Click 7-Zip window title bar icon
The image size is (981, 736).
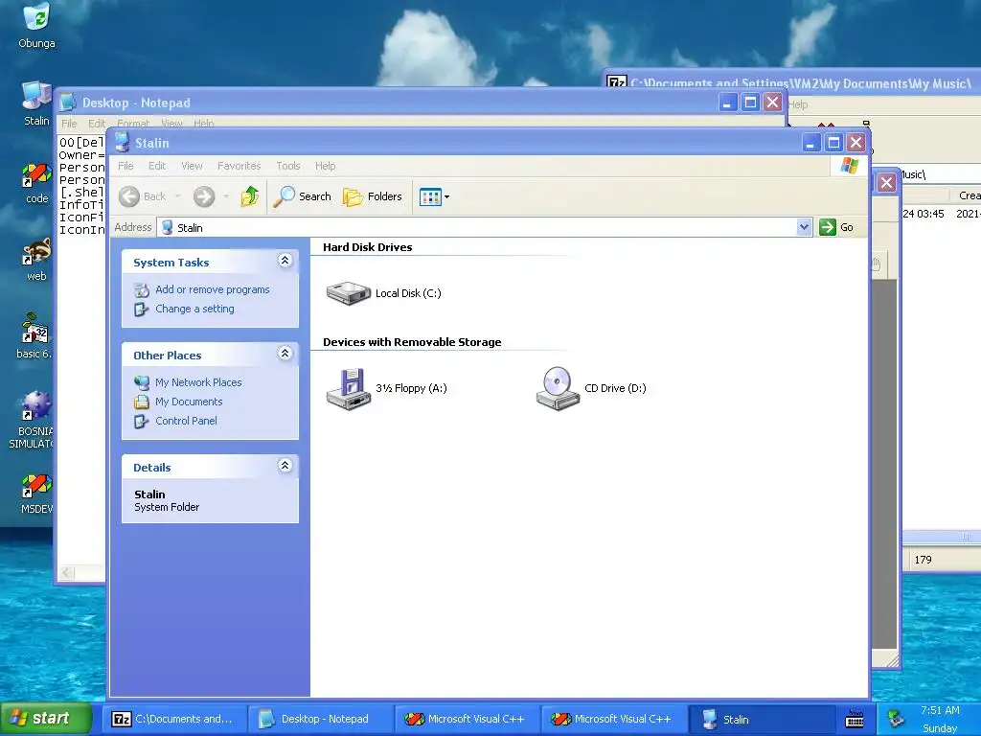pyautogui.click(x=617, y=82)
